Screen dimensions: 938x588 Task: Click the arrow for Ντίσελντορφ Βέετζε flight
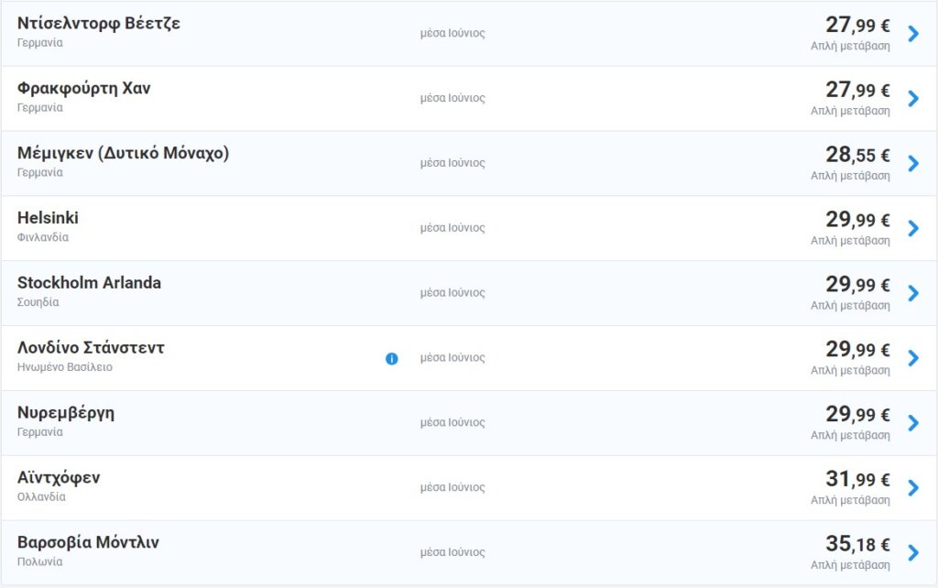(912, 34)
